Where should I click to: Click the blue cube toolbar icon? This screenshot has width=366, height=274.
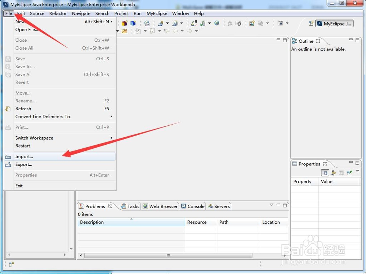(133, 23)
